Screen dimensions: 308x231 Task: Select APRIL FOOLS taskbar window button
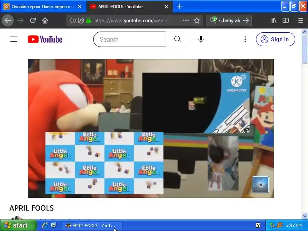pyautogui.click(x=92, y=226)
